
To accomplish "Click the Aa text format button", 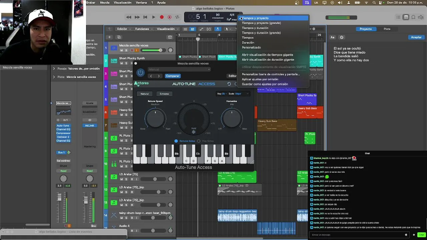I will click(x=333, y=37).
